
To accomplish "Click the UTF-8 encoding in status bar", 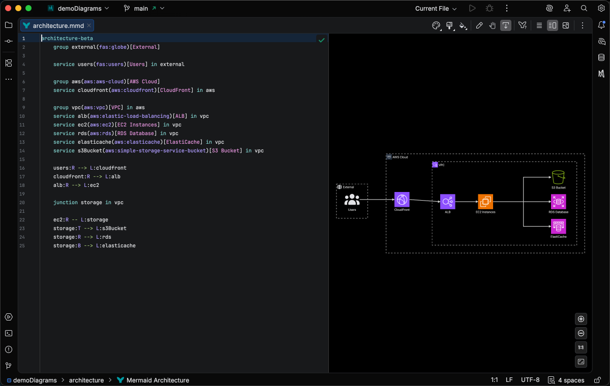I will click(530, 380).
